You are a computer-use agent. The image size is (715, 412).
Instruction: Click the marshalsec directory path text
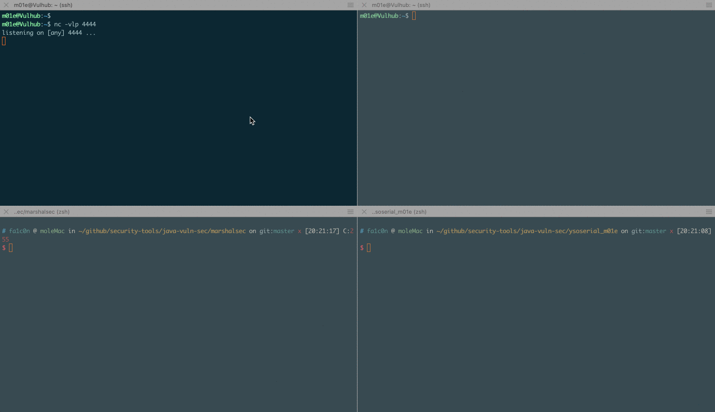[x=162, y=231]
